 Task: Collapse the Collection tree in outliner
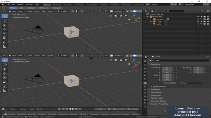click(x=148, y=17)
